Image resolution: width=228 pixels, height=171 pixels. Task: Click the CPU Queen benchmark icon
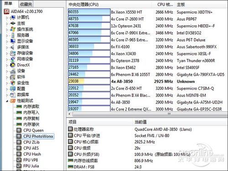(x=19, y=130)
